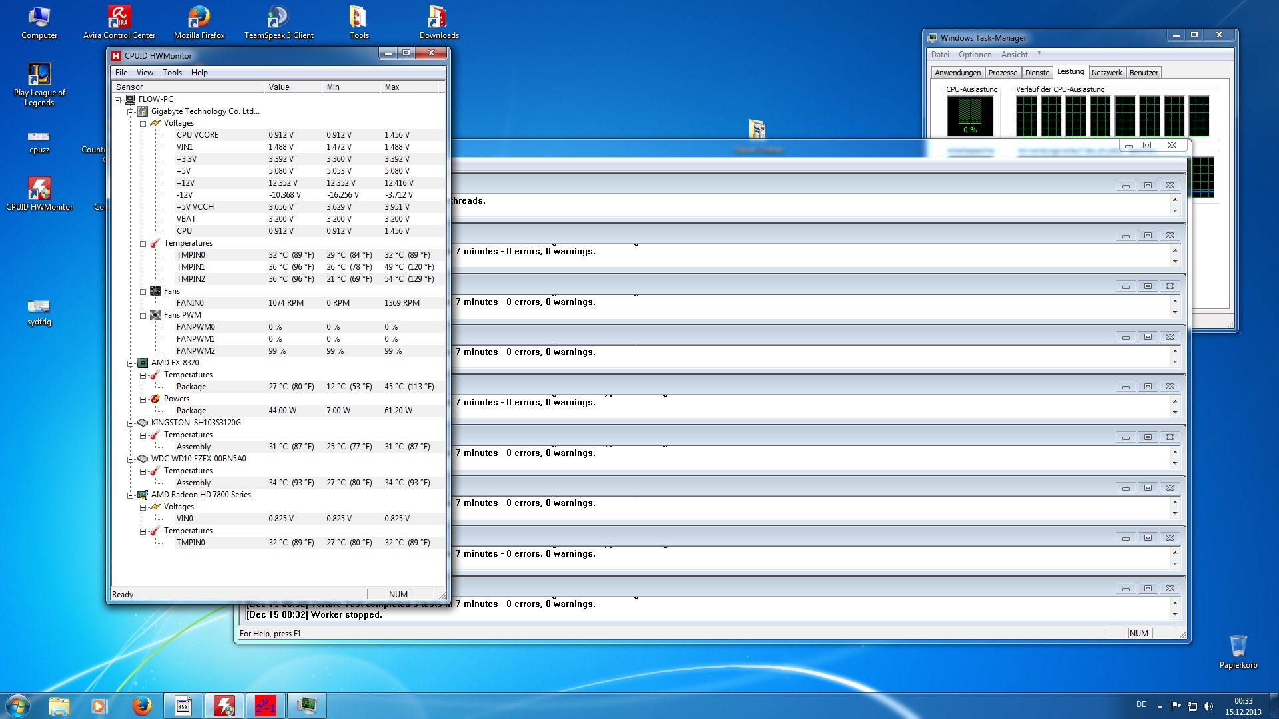Viewport: 1279px width, 719px height.
Task: Click Windows Start orb button
Action: 18,706
